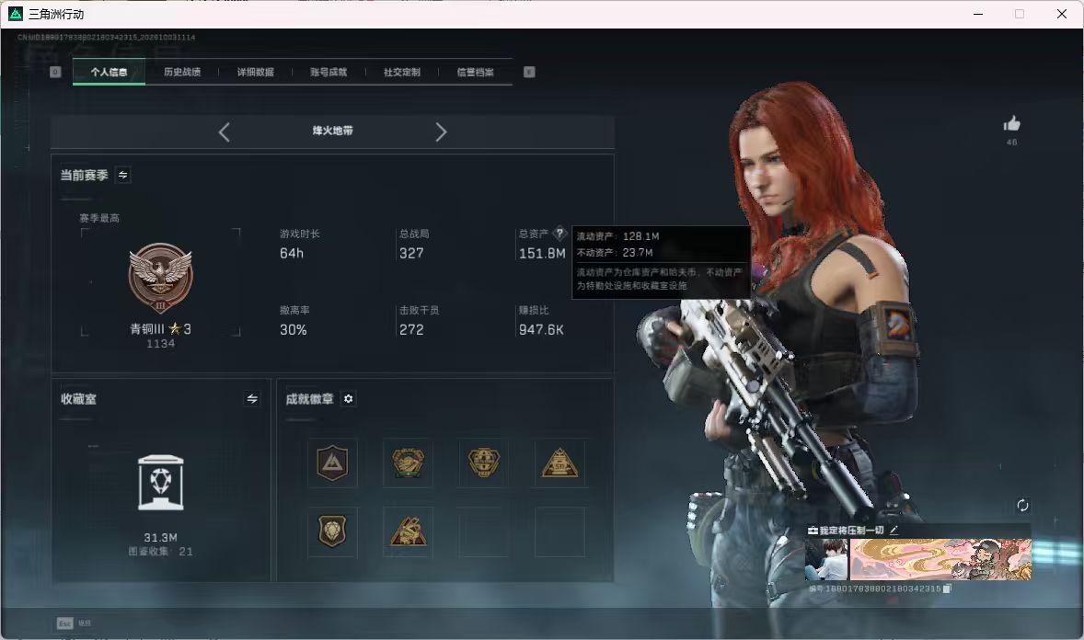Go to previous mode before 烽火地带
The width and height of the screenshot is (1084, 640).
224,132
